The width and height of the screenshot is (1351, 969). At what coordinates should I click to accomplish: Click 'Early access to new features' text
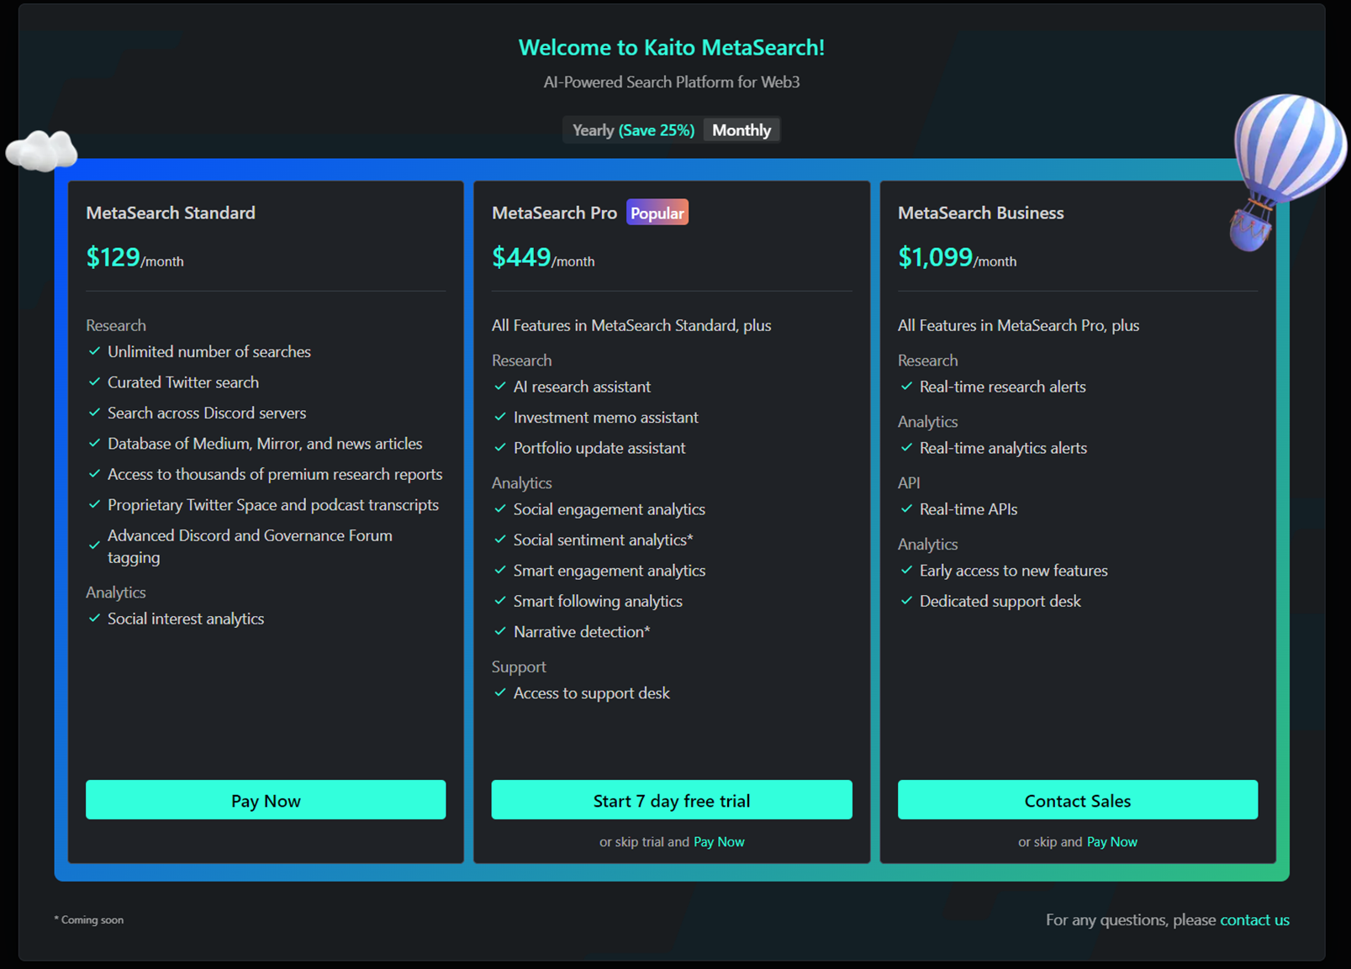point(1014,571)
